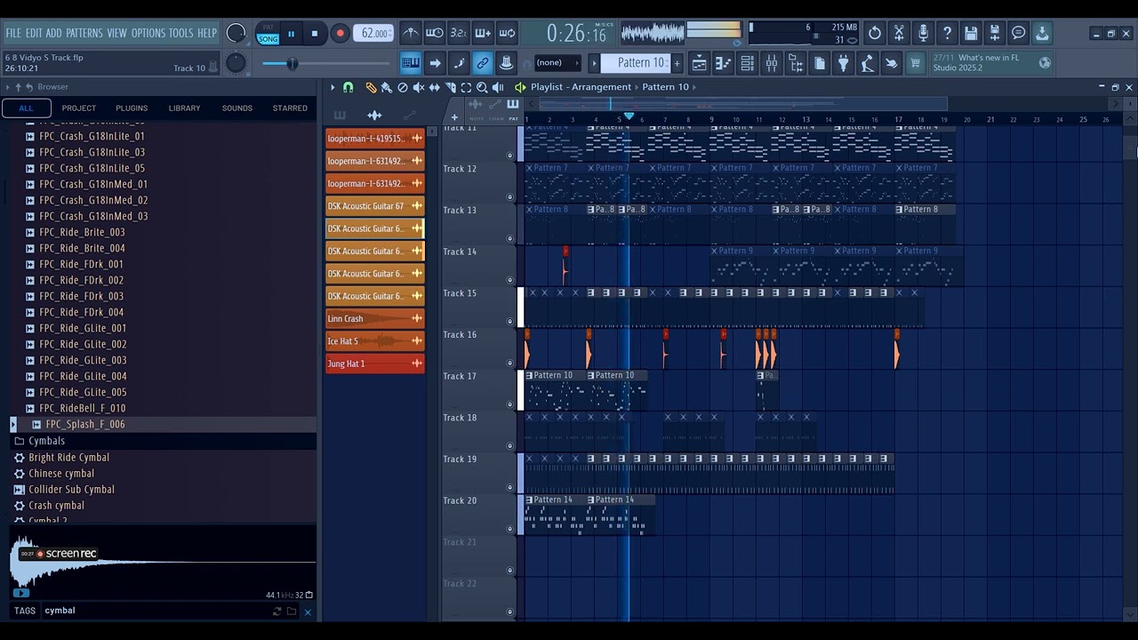This screenshot has width=1138, height=640.
Task: Select the slice tool
Action: (x=450, y=87)
